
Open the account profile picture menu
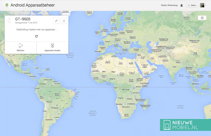[x=202, y=5]
